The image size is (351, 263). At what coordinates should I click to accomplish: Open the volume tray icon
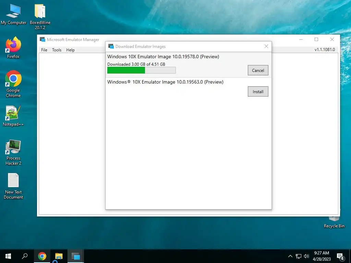(x=306, y=256)
